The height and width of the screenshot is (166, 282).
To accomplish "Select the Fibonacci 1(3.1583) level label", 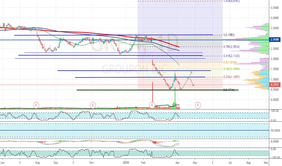I will point(229,35).
